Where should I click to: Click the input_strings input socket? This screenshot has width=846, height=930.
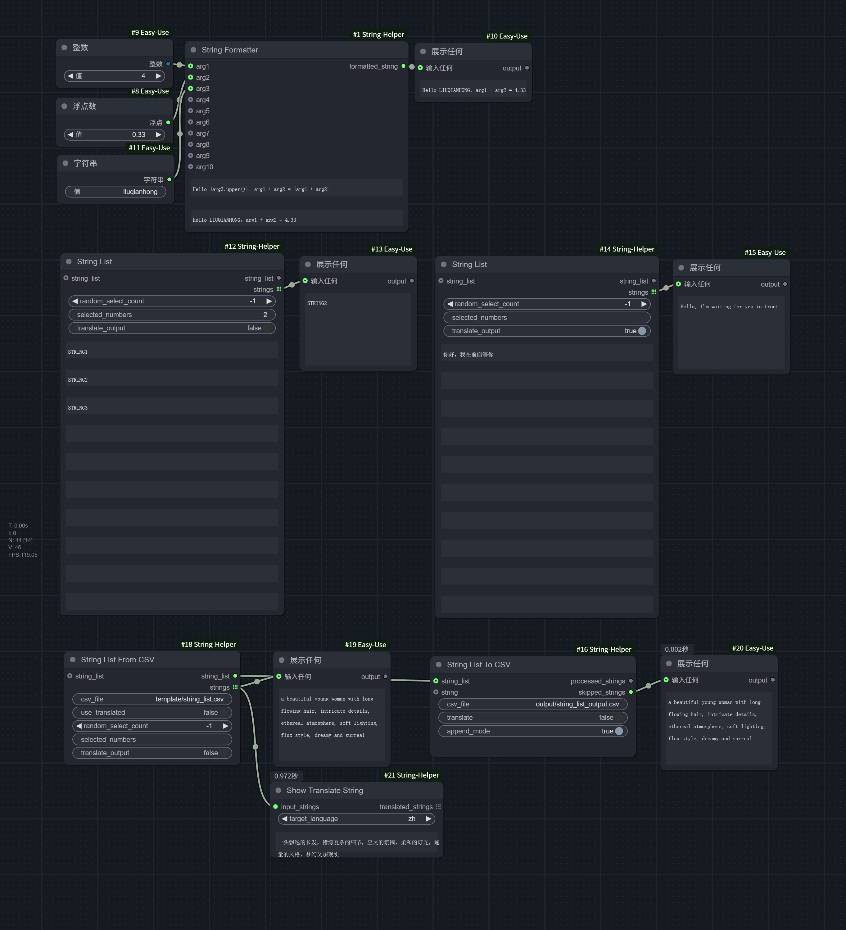tap(275, 806)
